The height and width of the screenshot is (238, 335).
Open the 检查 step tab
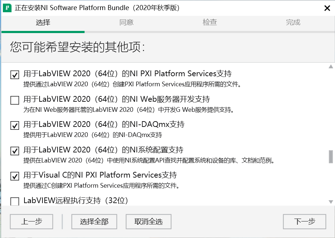(x=209, y=22)
